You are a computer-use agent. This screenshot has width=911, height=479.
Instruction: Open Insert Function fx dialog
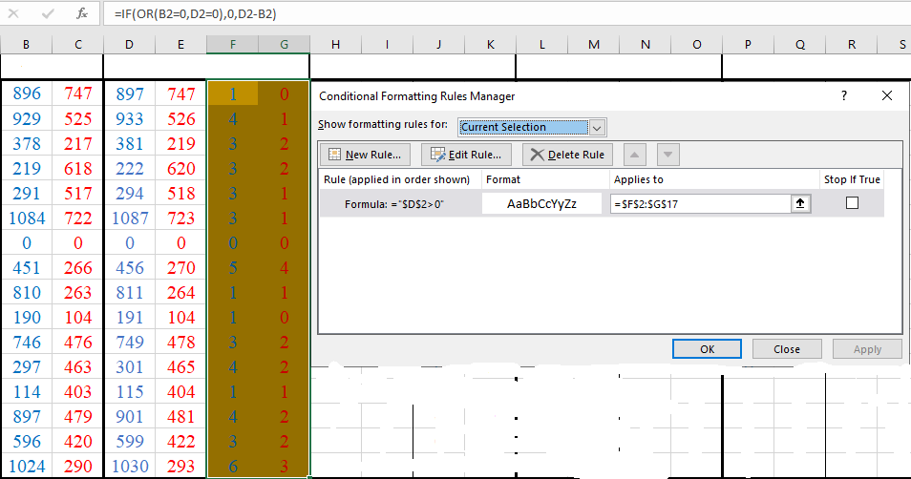[x=82, y=13]
